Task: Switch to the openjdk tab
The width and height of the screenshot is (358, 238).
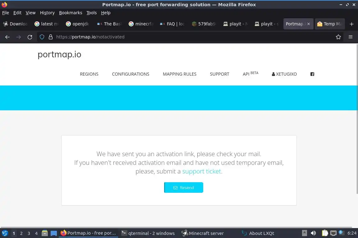Action: click(78, 24)
